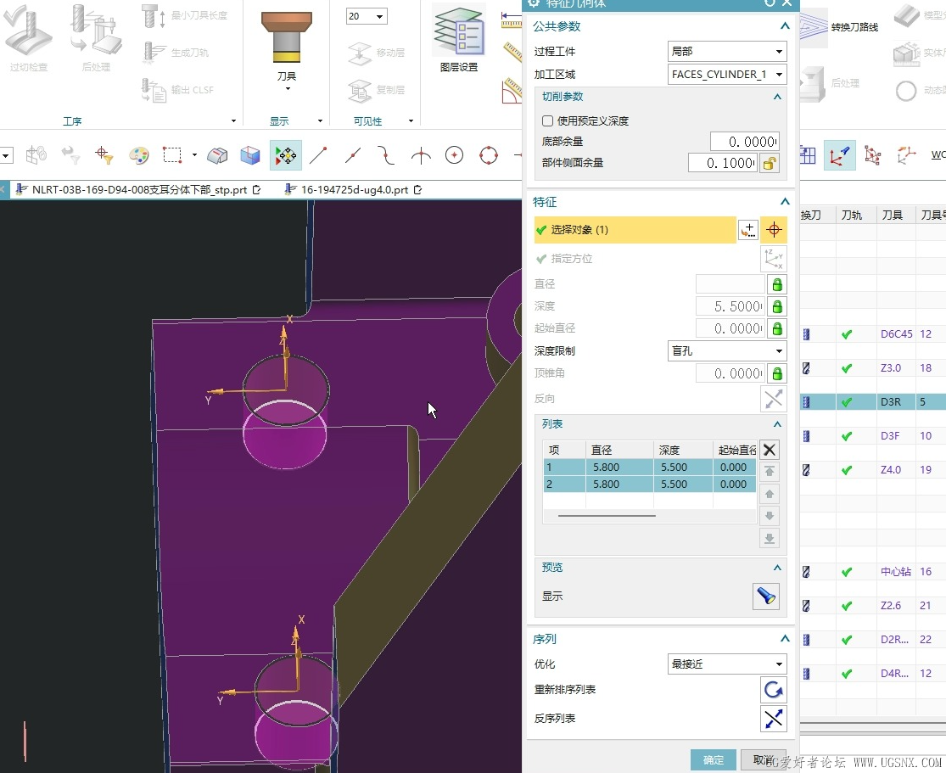The width and height of the screenshot is (946, 773).
Task: Open the 深度限制 盲孔 dropdown
Action: (727, 350)
